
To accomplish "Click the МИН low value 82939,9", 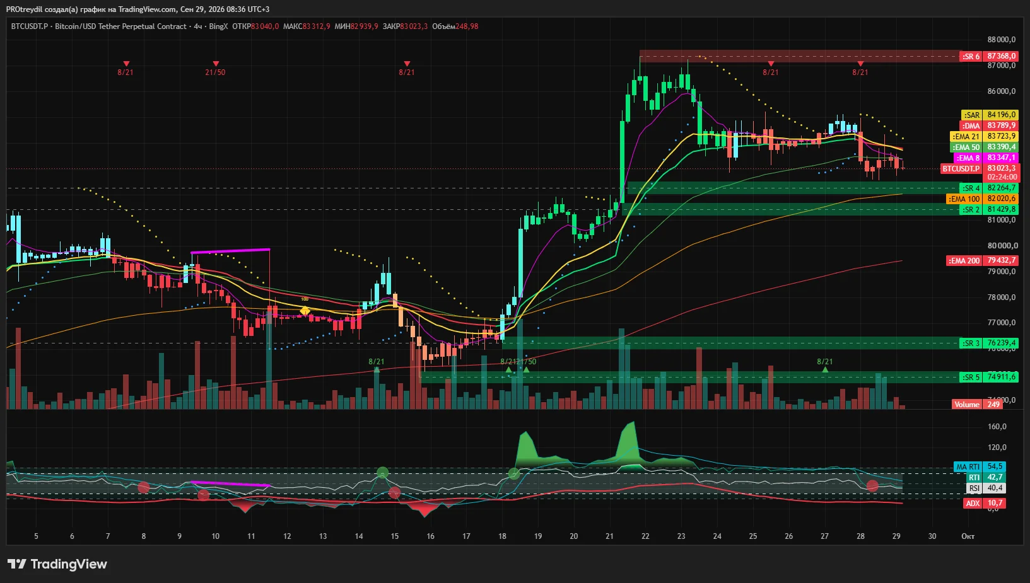I will click(x=365, y=26).
